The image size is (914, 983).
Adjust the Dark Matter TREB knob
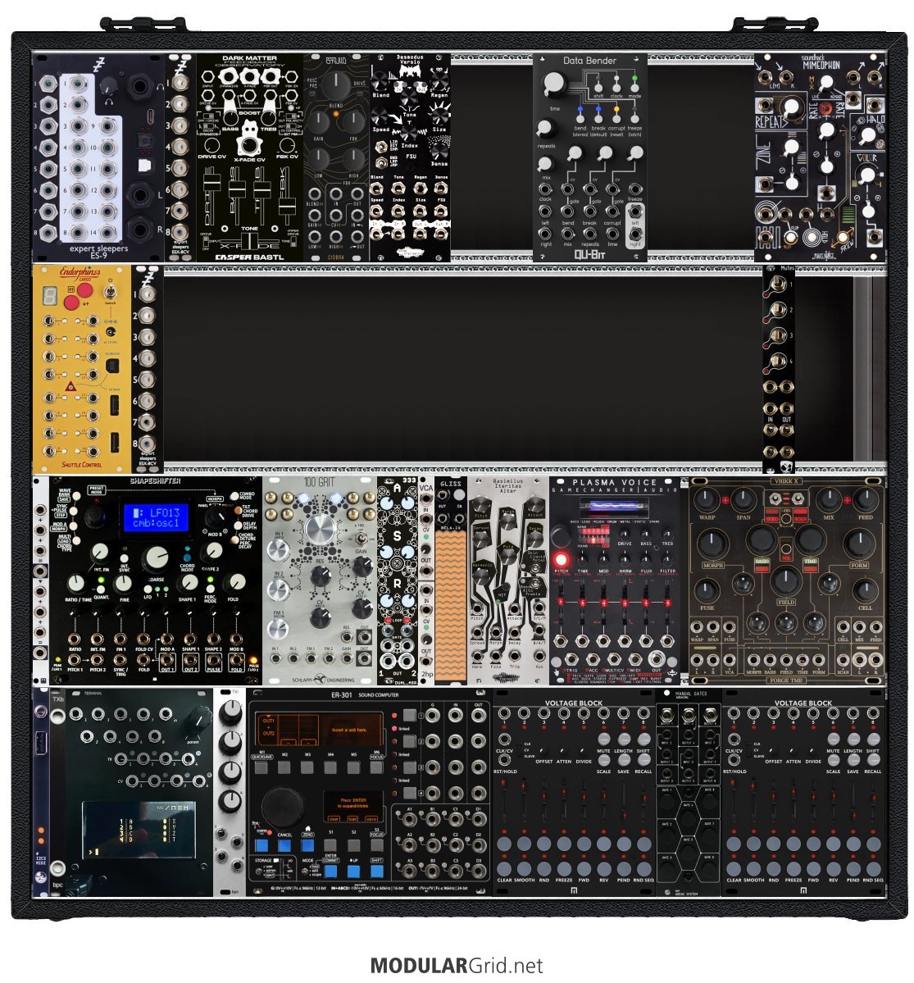(x=270, y=119)
